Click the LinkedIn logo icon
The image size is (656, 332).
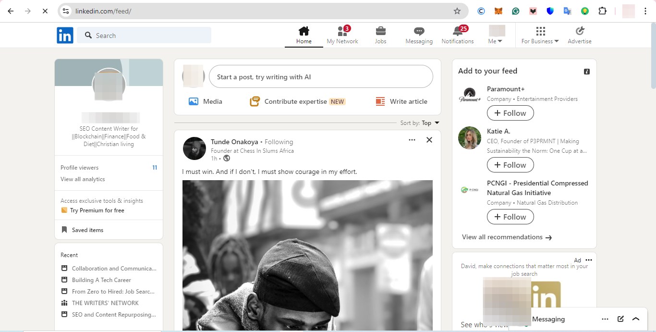(x=65, y=35)
